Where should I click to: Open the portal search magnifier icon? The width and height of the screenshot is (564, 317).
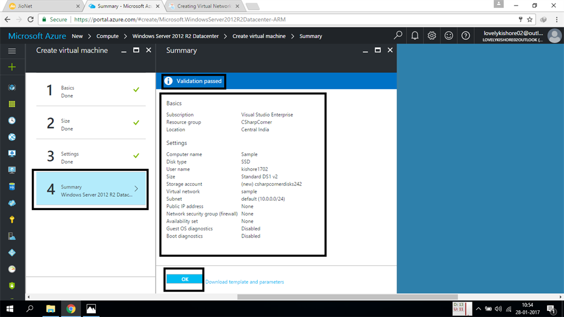pos(398,35)
